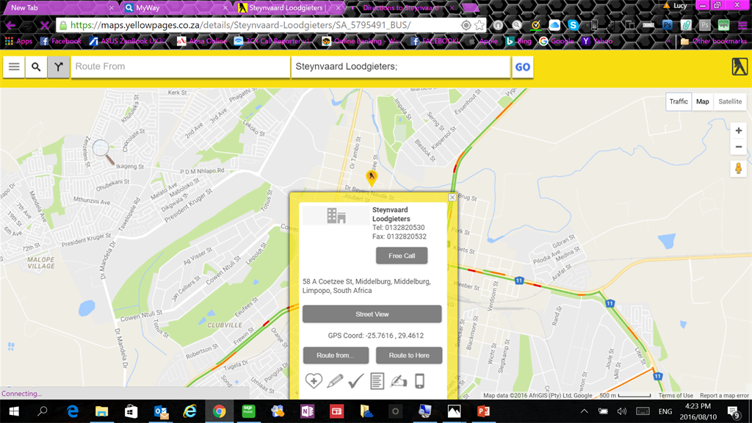Click the building placeholder thumbnail
The height and width of the screenshot is (423, 752).
point(336,215)
